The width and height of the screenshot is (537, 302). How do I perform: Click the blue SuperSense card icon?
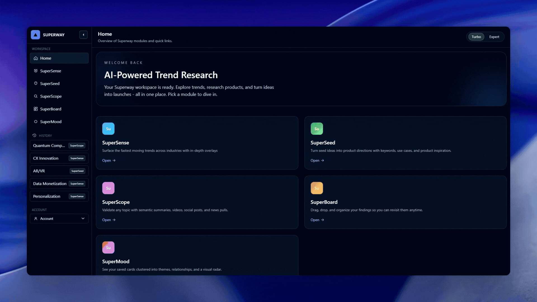coord(108,129)
